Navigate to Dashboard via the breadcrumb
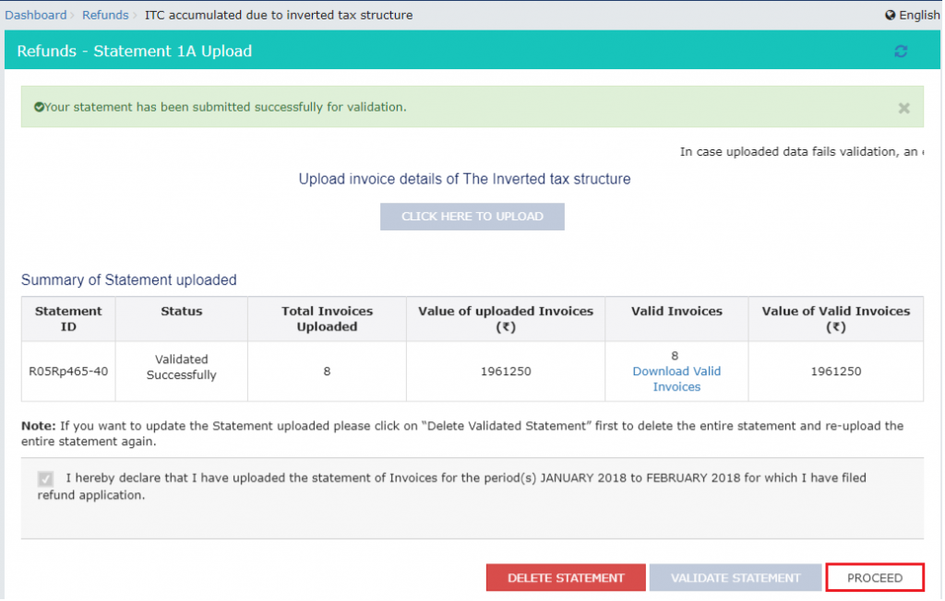 click(35, 15)
